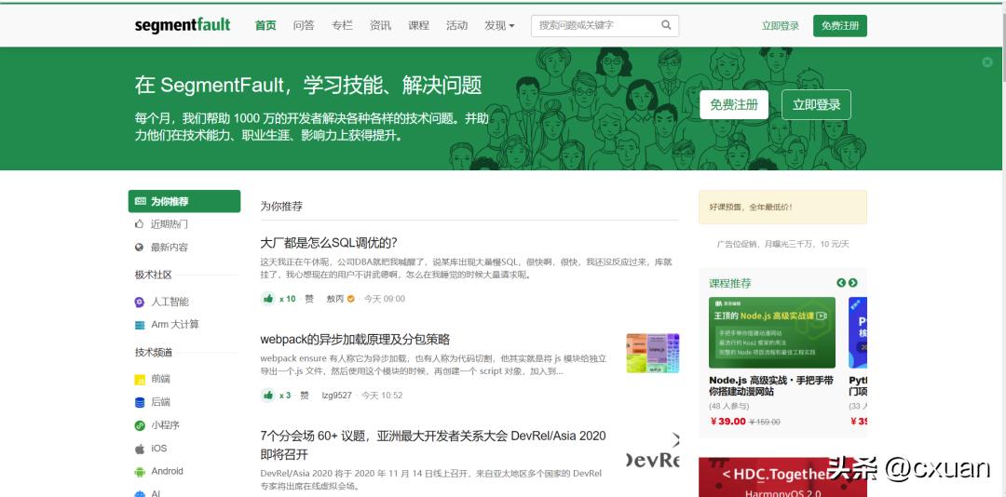Click the 人工智能 purple icon
1006x497 pixels.
click(x=139, y=302)
